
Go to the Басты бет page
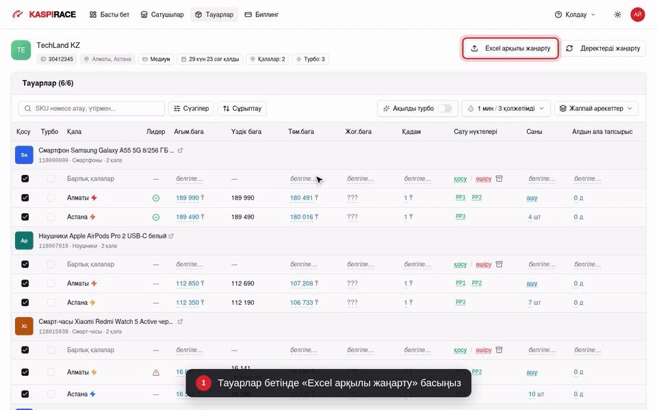click(109, 14)
